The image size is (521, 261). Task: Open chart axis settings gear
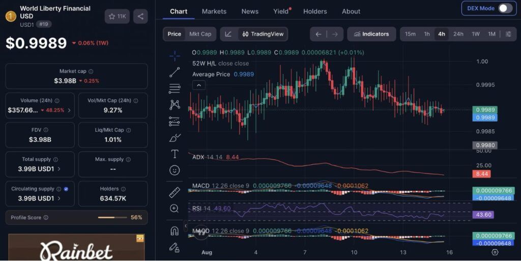click(x=495, y=252)
